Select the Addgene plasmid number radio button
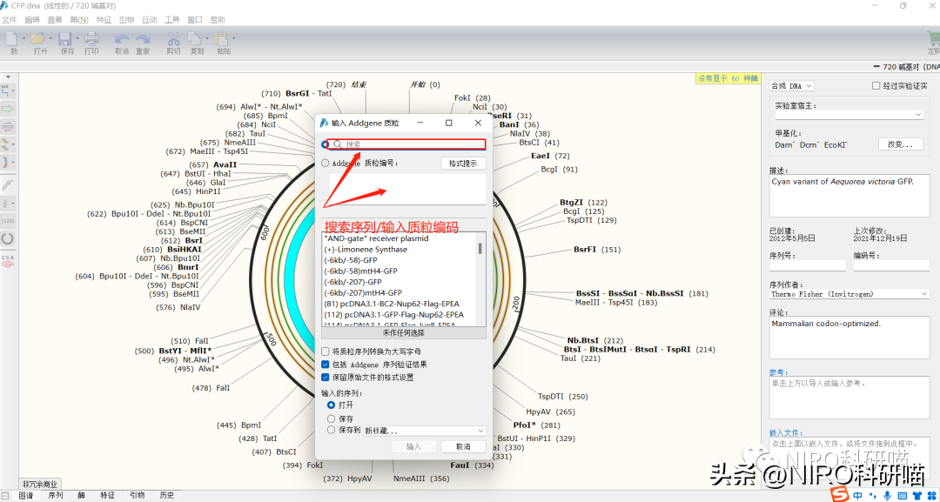Viewport: 940px width, 502px height. tap(326, 163)
